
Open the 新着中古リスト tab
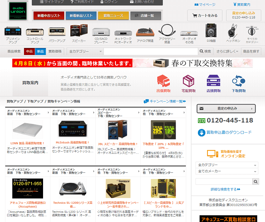tap(48, 16)
